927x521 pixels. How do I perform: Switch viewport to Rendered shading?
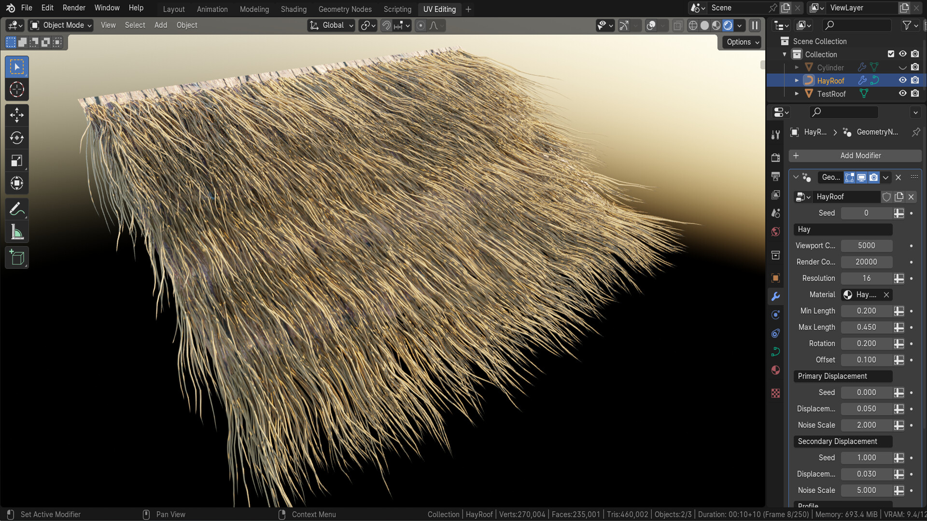pos(728,26)
